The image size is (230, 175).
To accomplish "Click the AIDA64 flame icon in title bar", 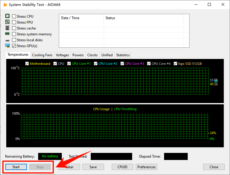I will [5, 4].
